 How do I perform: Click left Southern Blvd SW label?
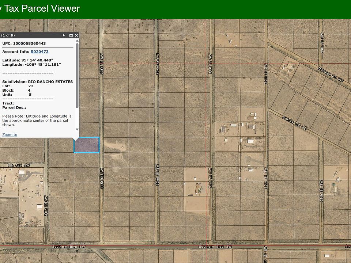coord(68,247)
